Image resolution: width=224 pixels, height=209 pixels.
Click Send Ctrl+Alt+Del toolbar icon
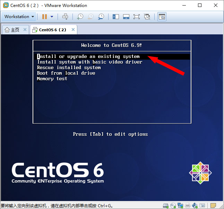pyautogui.click(x=65, y=16)
